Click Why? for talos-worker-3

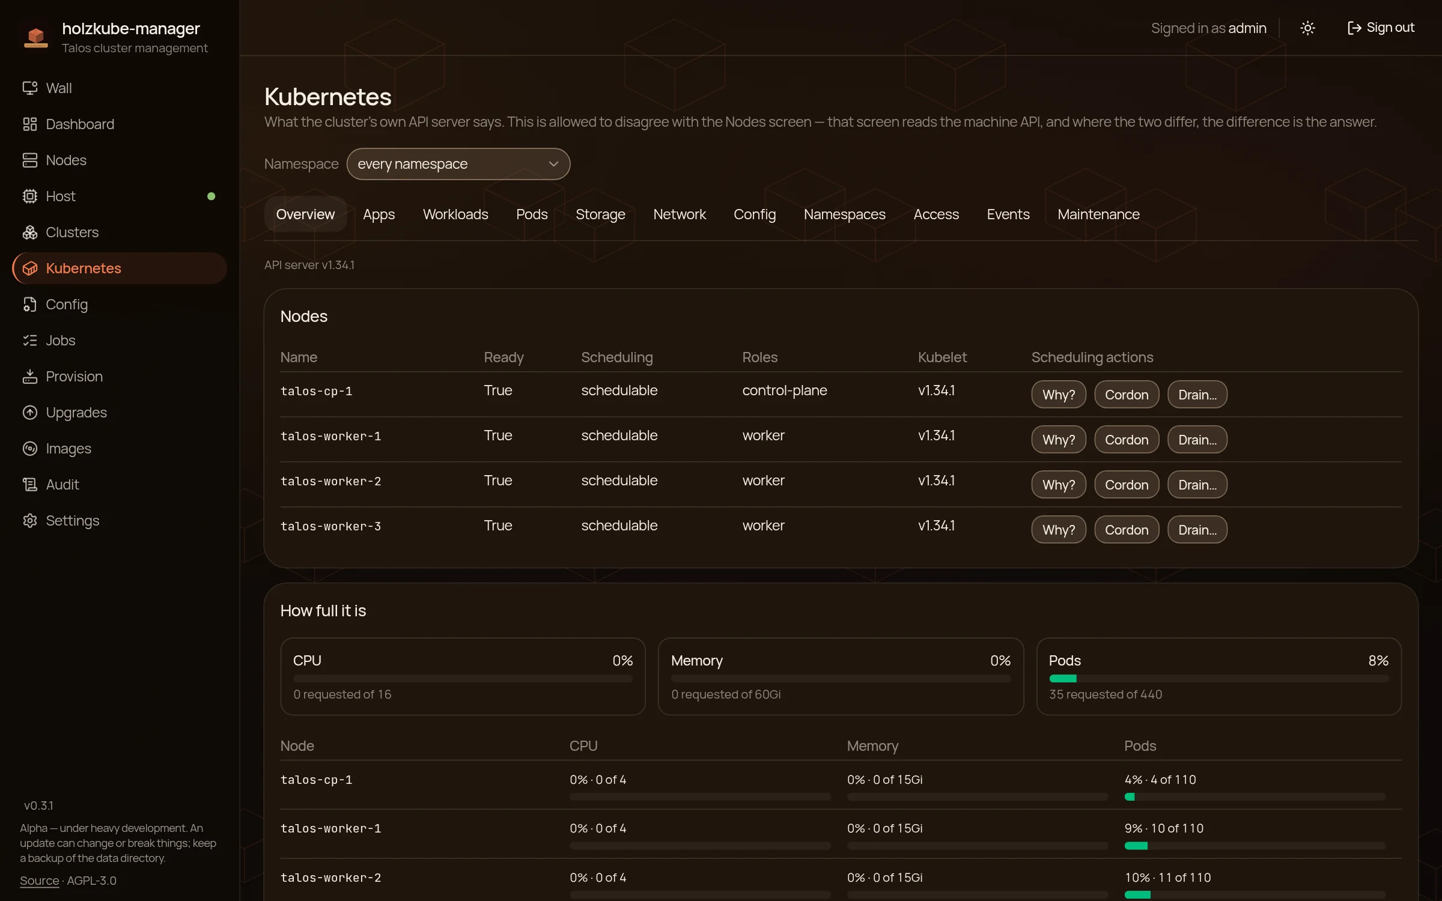(1059, 530)
